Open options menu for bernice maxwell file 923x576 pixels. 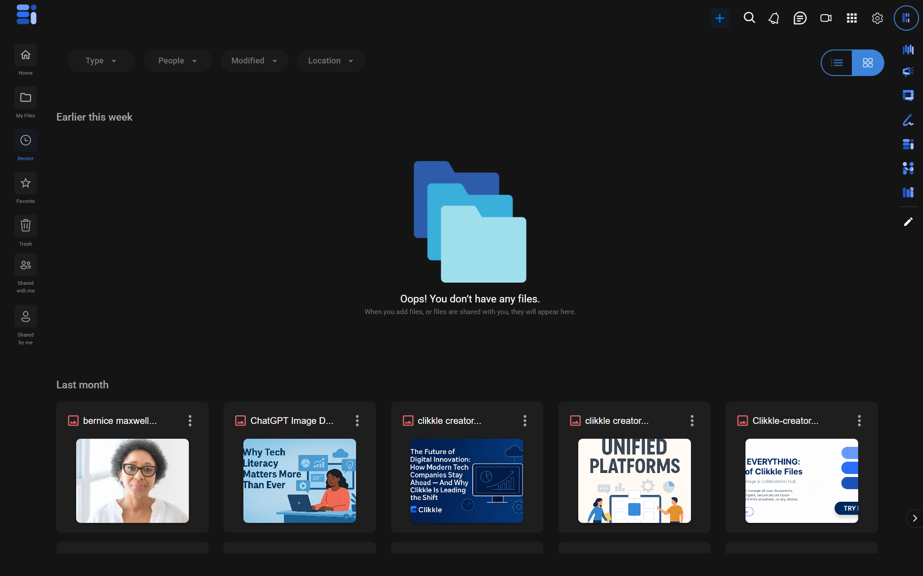190,421
